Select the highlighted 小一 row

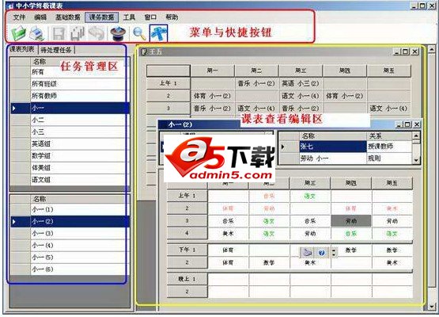point(70,108)
